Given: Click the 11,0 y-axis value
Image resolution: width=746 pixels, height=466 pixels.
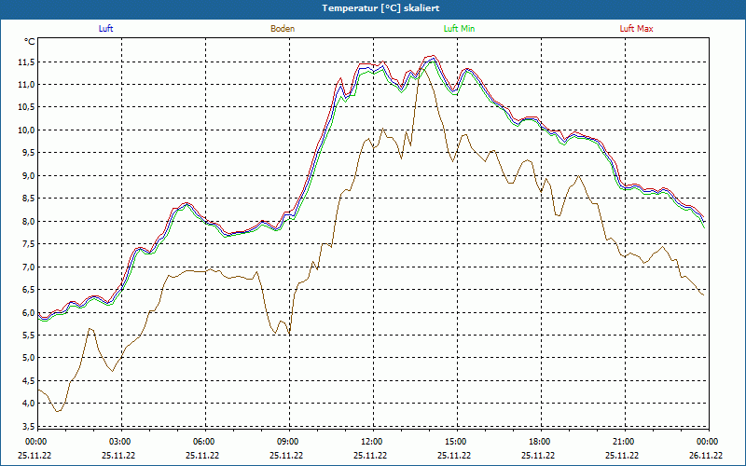Looking at the screenshot, I should tap(26, 85).
